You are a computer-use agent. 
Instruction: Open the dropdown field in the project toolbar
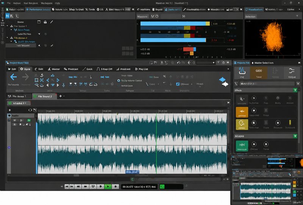[x=206, y=63]
